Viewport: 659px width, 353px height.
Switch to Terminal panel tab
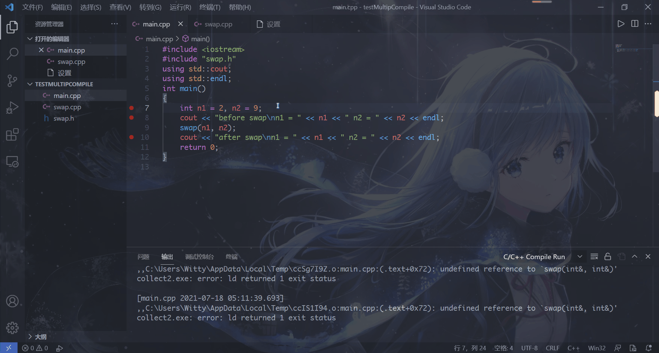(x=231, y=257)
